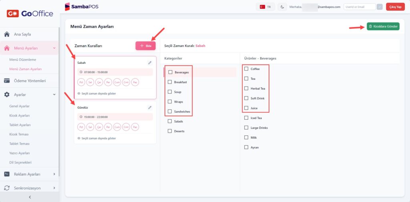The height and width of the screenshot is (202, 410).
Task: Click the Reklam Ayarları sidebar icon
Action: click(7, 174)
